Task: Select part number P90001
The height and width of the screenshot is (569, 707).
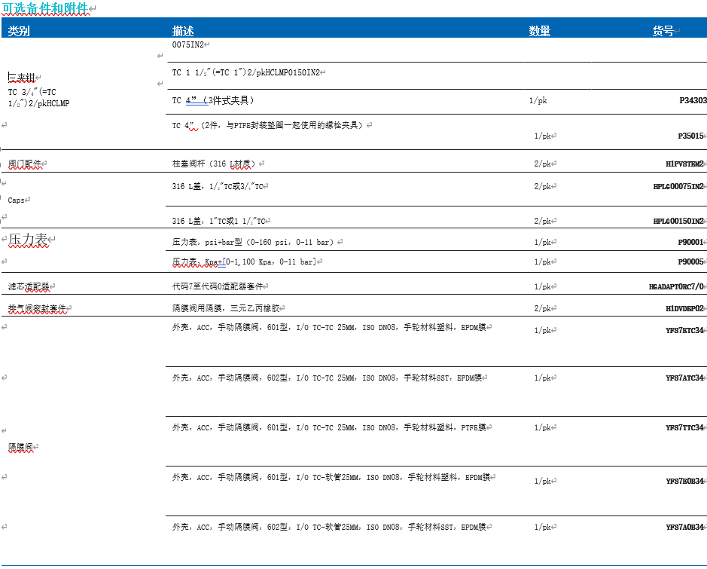Action: point(690,242)
